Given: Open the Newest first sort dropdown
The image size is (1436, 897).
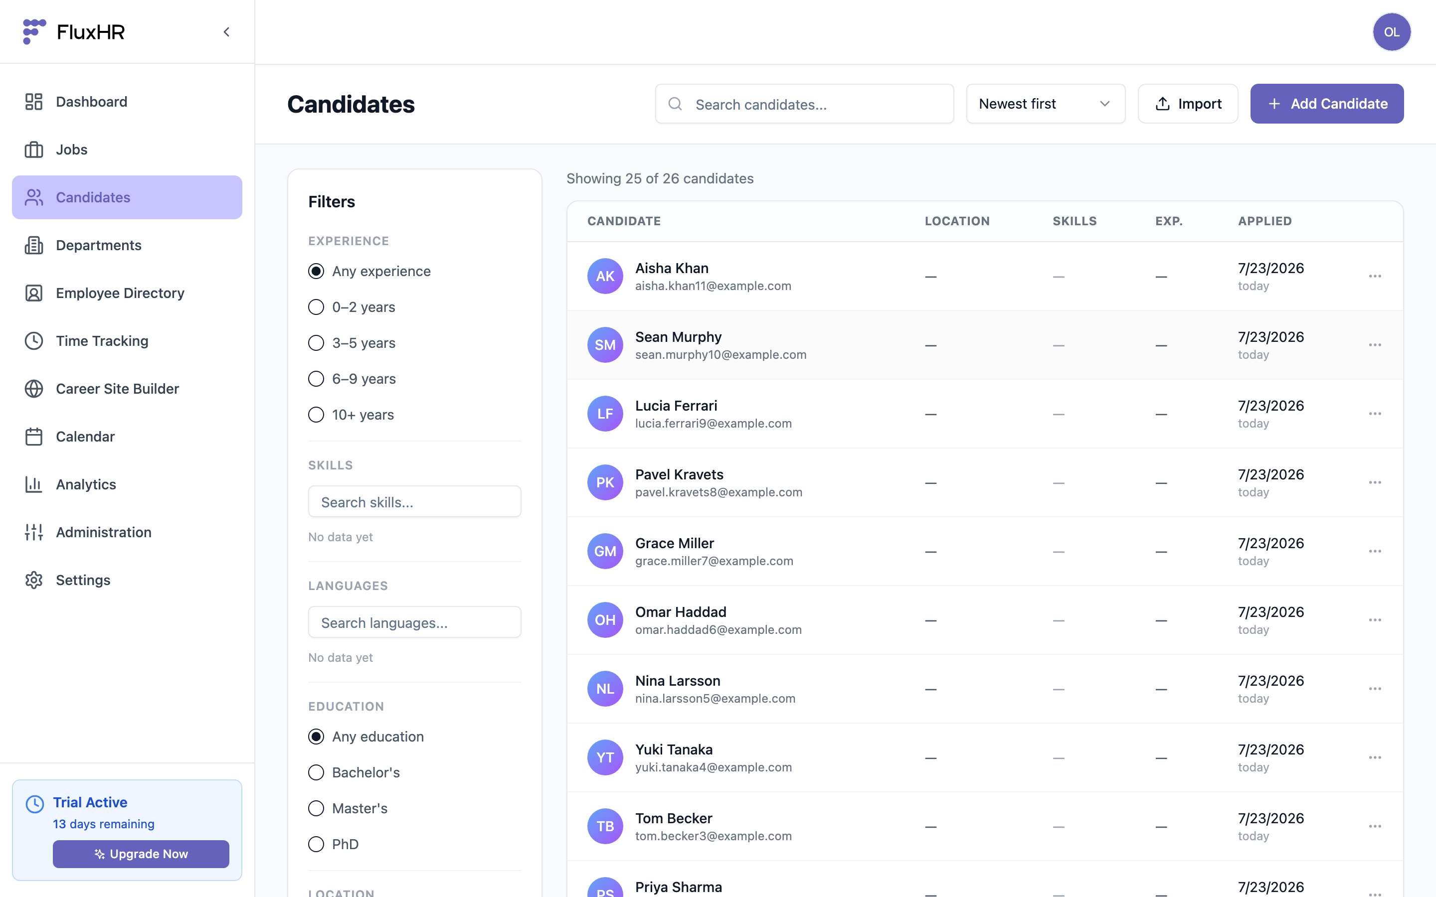Looking at the screenshot, I should (1046, 104).
